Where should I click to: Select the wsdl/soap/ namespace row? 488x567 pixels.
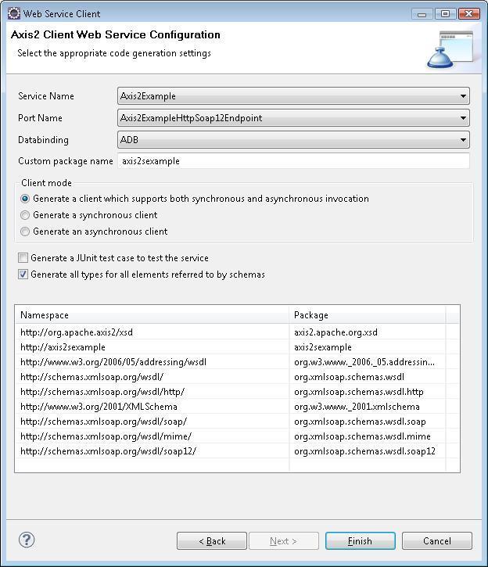(x=238, y=422)
